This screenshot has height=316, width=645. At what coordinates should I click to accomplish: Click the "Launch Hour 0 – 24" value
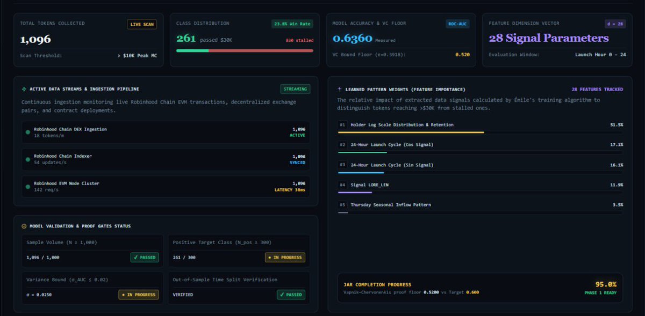600,55
